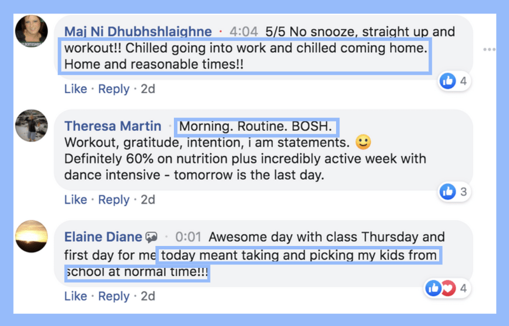Jump to the 0:01 video timestamp
This screenshot has height=326, width=509.
pyautogui.click(x=188, y=237)
